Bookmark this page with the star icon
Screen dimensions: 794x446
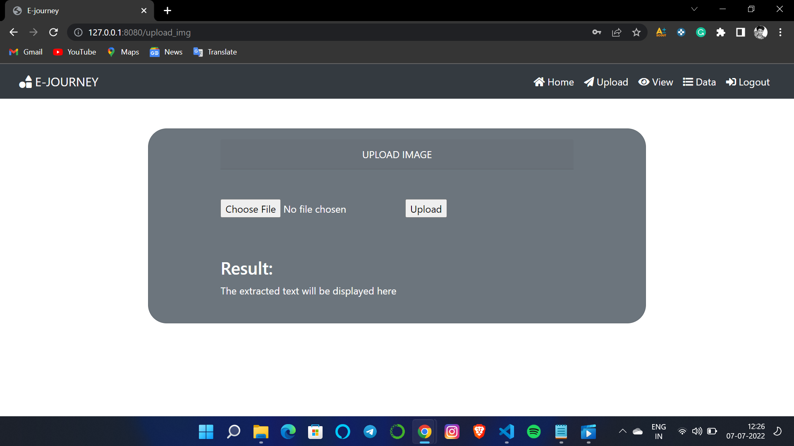[x=636, y=32]
